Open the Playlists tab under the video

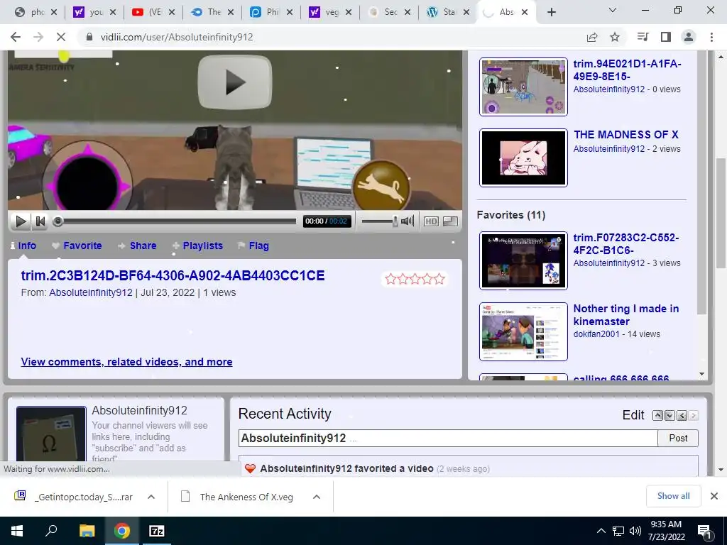pyautogui.click(x=197, y=246)
